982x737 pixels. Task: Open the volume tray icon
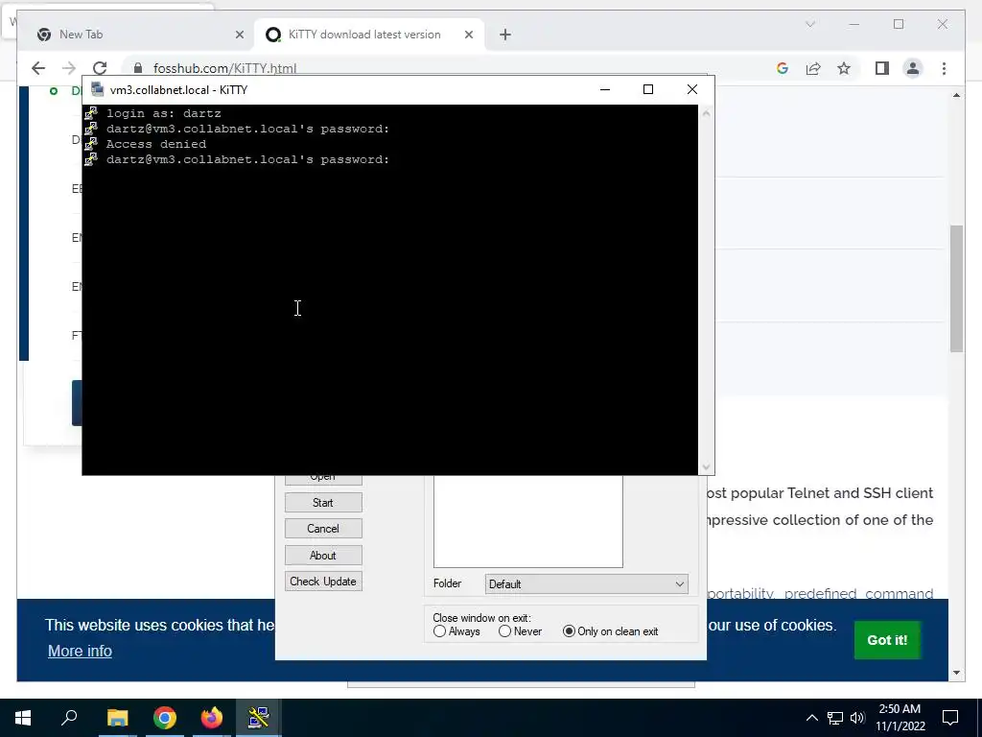point(857,718)
